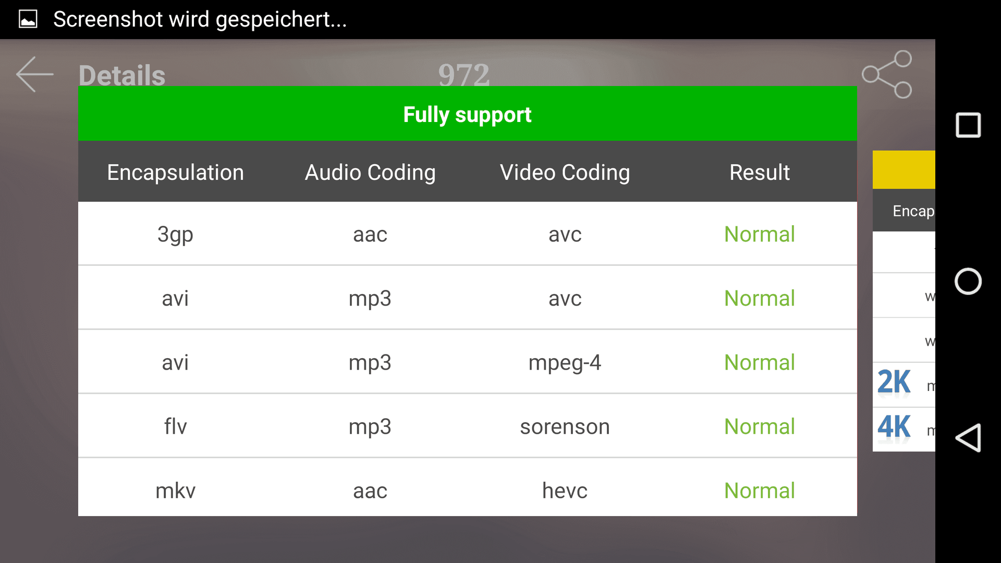This screenshot has width=1001, height=563.
Task: Click the Audio Coding column header
Action: 370,173
